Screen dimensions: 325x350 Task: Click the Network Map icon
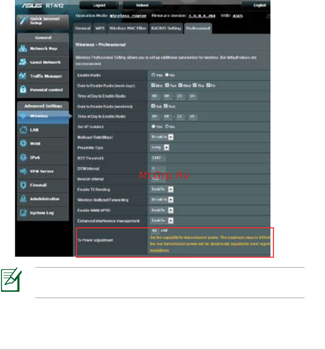(x=23, y=48)
